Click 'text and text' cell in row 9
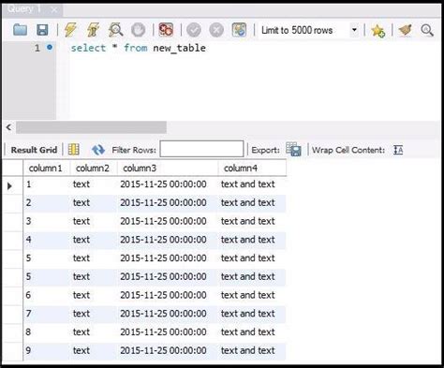Viewport: 444px width, 368px height. tap(252, 331)
